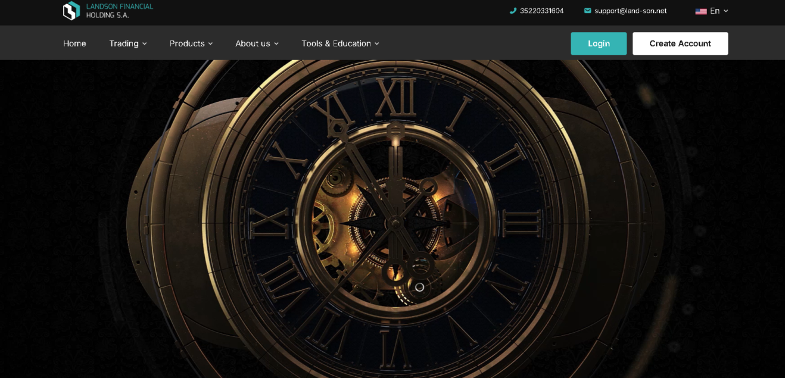Click the chevron beside Trading
This screenshot has height=378, width=785.
click(145, 44)
